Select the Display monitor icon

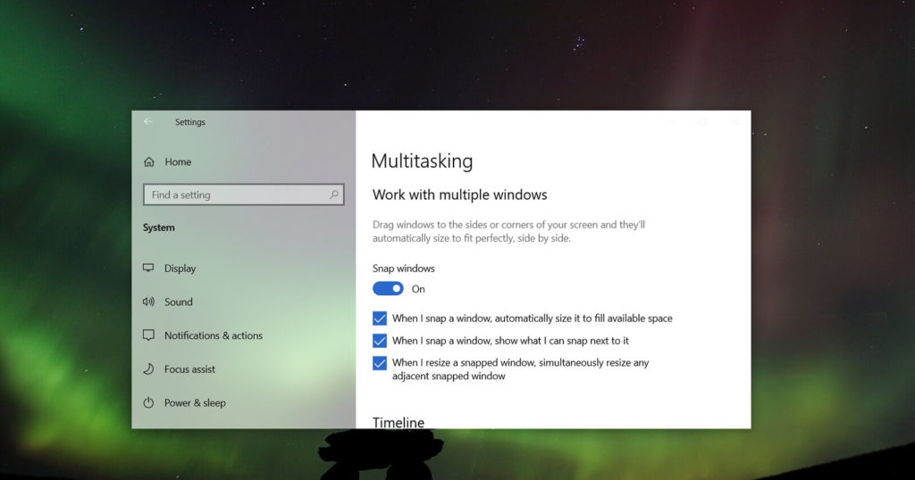click(x=149, y=269)
